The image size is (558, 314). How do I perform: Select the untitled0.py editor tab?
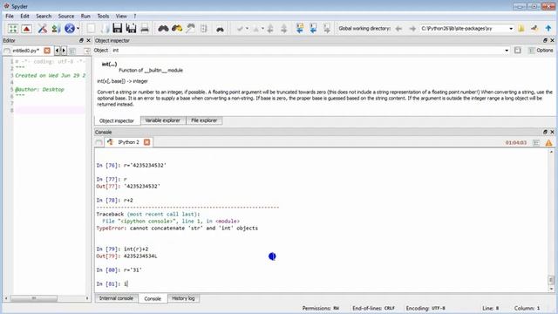coord(26,51)
